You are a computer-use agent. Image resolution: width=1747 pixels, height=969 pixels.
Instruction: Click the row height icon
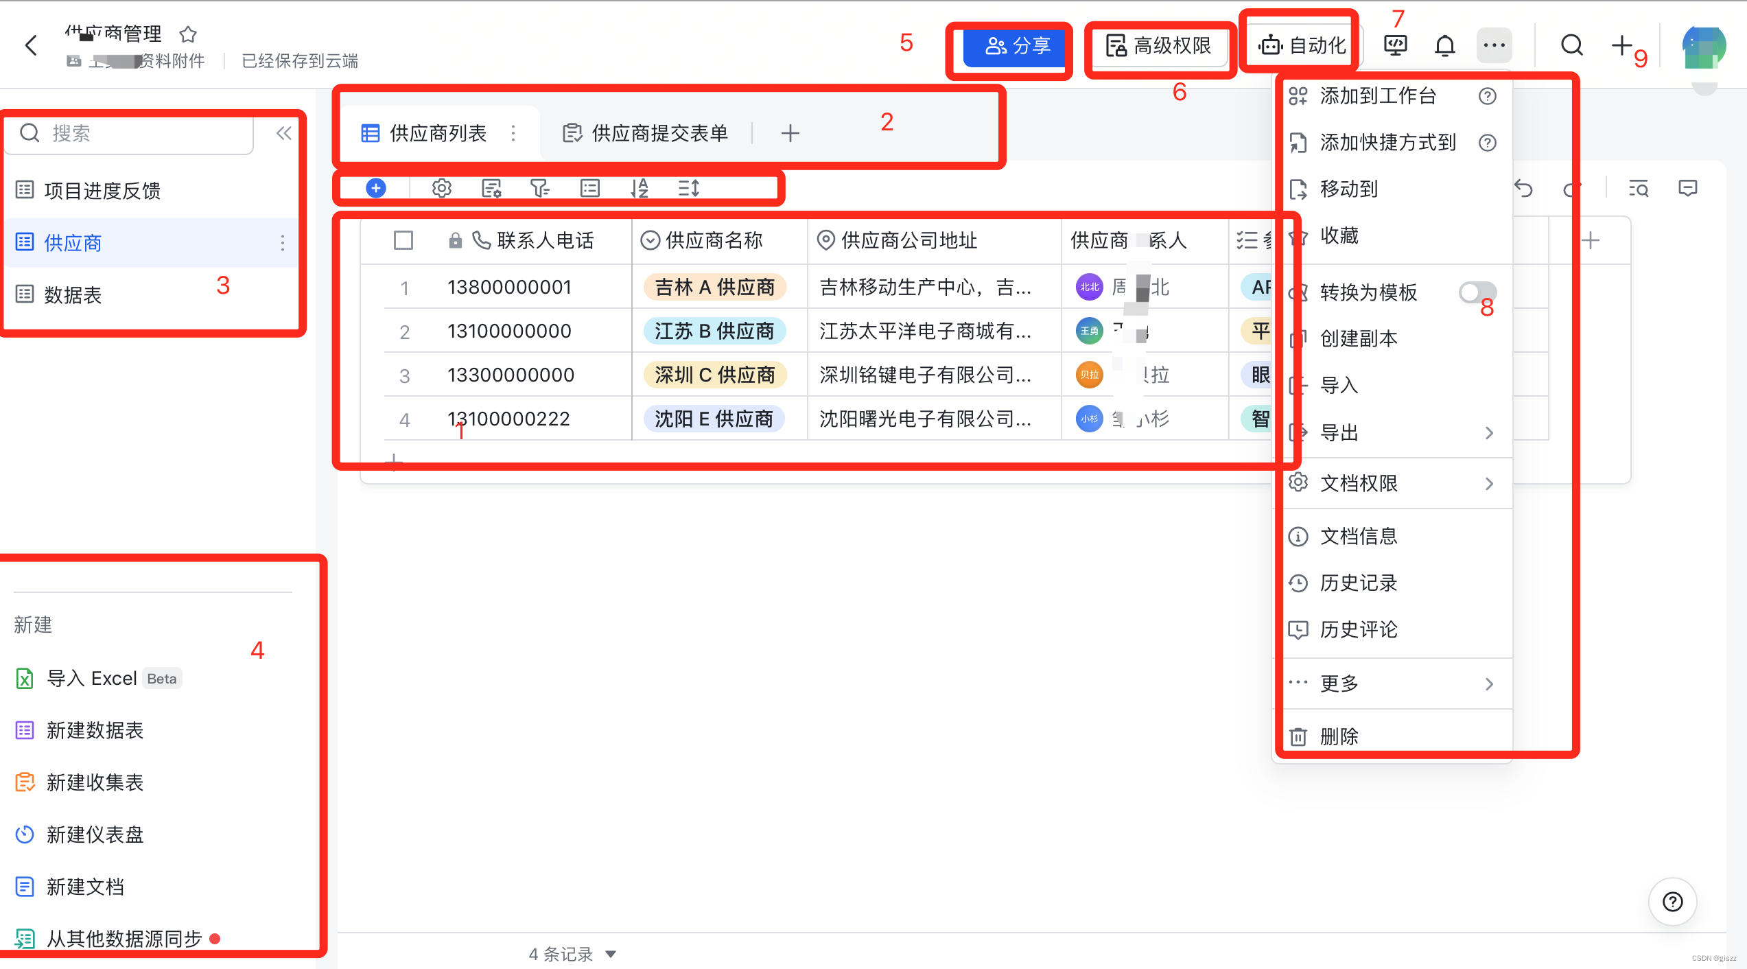point(688,188)
